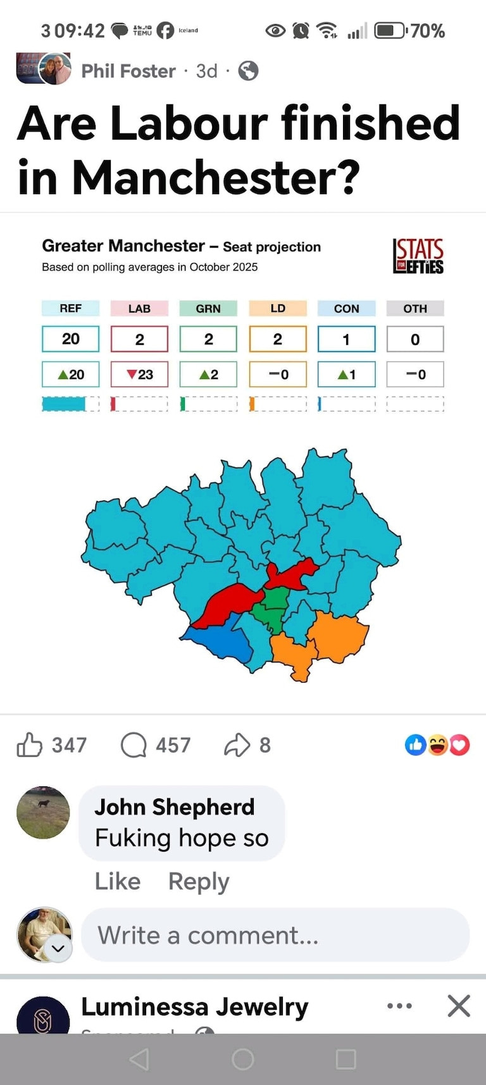486x1085 pixels.
Task: Like John Shepherd's comment
Action: pyautogui.click(x=118, y=881)
